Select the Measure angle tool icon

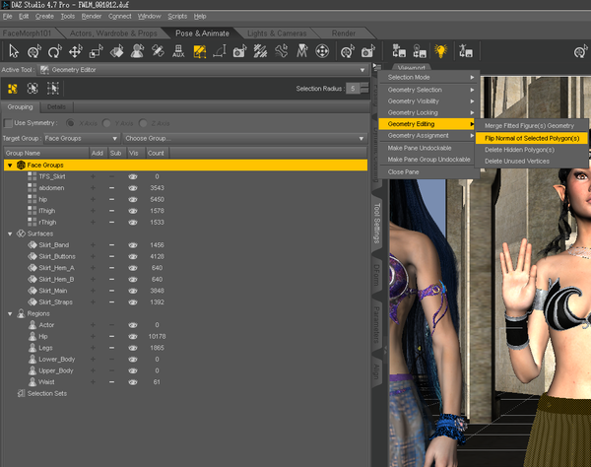pyautogui.click(x=220, y=51)
